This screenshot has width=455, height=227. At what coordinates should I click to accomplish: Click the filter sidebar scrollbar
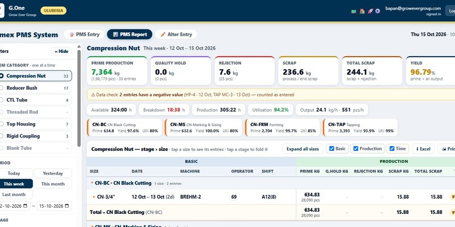[x=79, y=98]
